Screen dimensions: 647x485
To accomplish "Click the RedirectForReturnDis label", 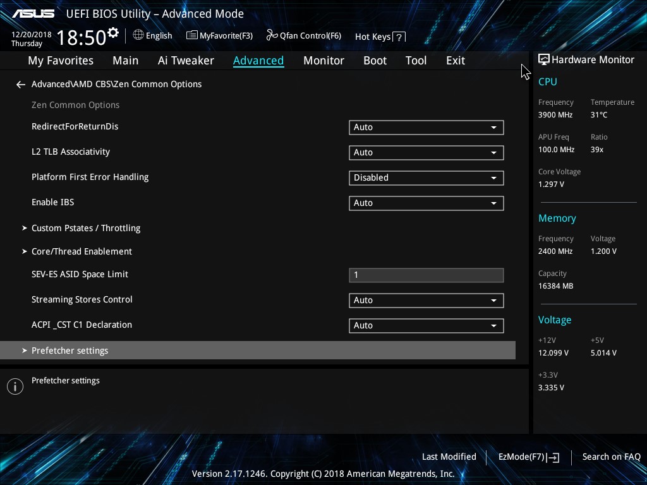I will coord(75,126).
